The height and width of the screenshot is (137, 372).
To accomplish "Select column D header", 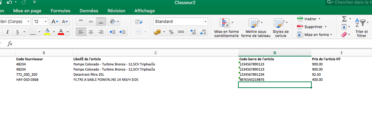I will pos(275,53).
